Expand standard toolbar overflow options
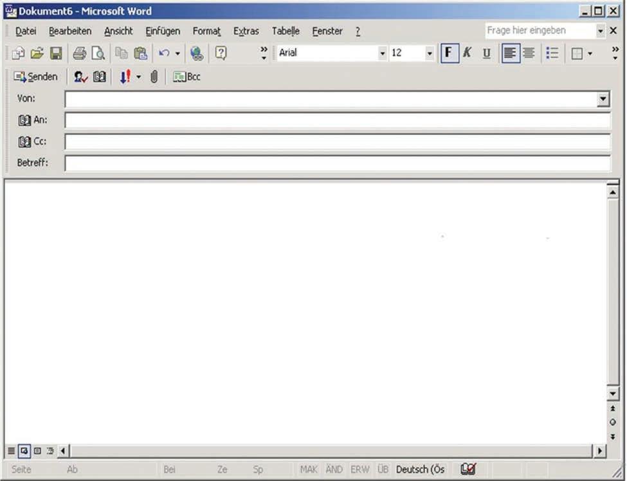Screen dimensions: 627x481 click(x=264, y=53)
